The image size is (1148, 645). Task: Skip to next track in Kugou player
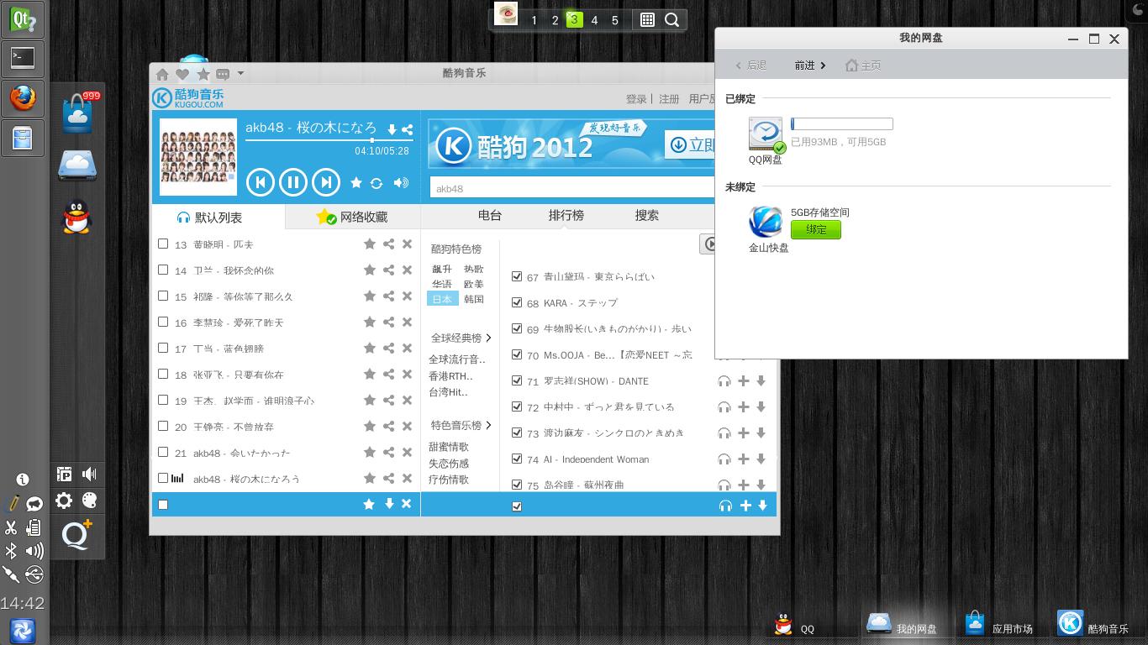click(326, 182)
